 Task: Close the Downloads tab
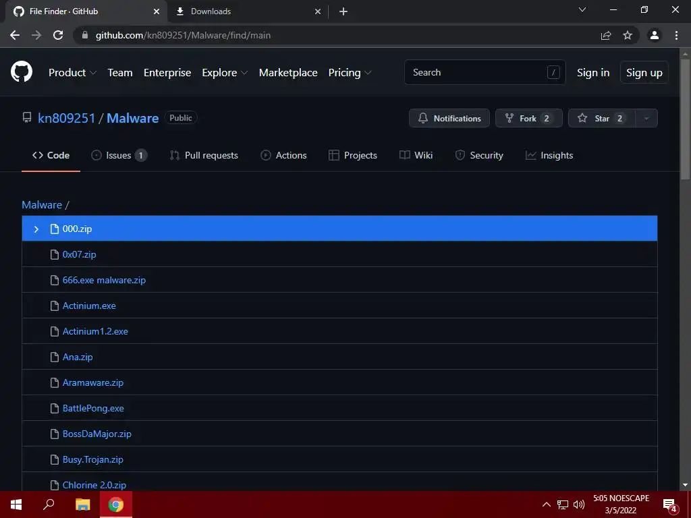[x=318, y=11]
